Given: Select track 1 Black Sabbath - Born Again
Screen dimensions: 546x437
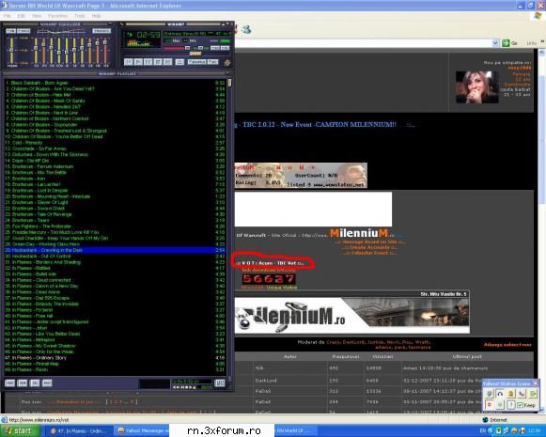Looking at the screenshot, I should [x=116, y=83].
